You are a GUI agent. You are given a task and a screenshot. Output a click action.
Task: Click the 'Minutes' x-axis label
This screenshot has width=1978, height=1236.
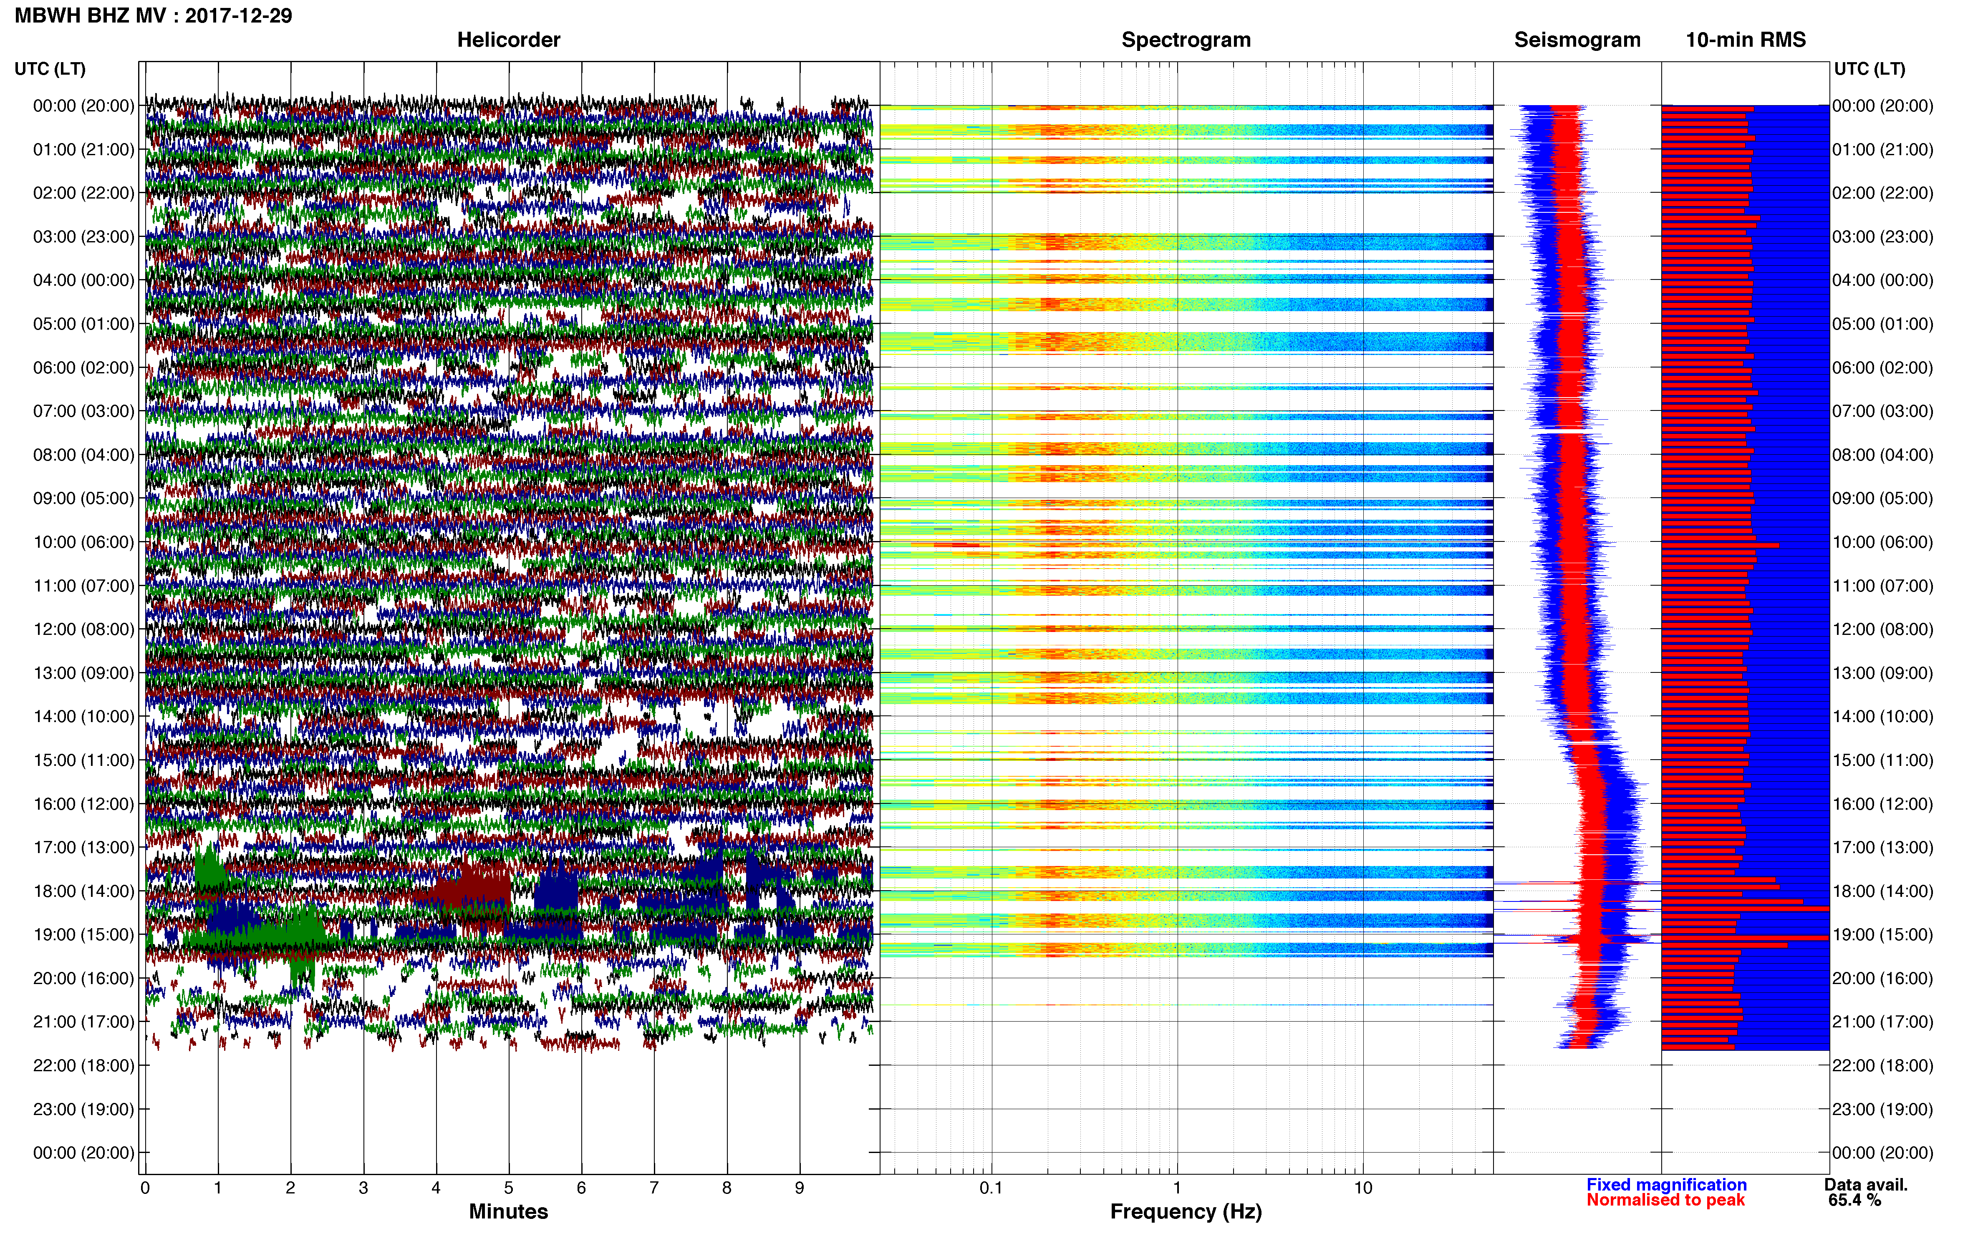[x=508, y=1211]
